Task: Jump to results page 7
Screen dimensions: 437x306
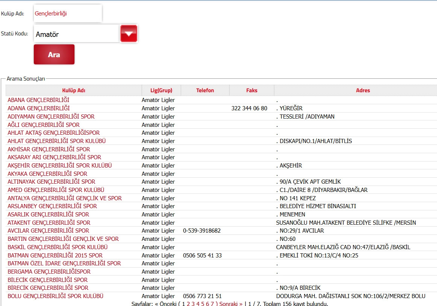Action: (x=212, y=304)
